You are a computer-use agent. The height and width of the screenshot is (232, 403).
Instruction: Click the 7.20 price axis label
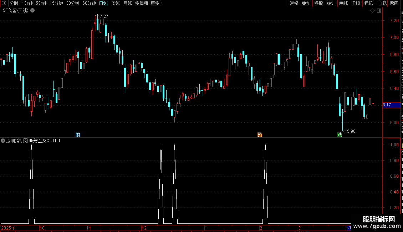point(394,21)
